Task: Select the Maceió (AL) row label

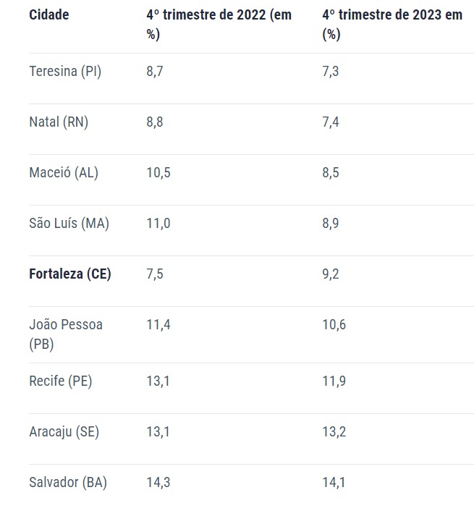Action: [64, 173]
